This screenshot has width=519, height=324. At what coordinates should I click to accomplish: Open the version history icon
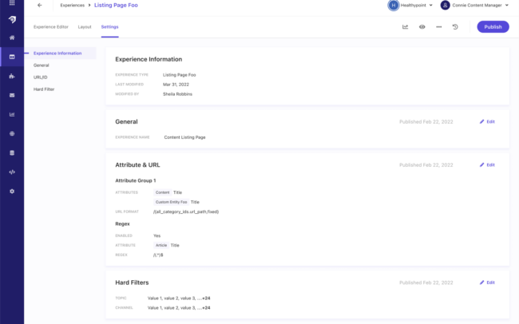pos(455,26)
